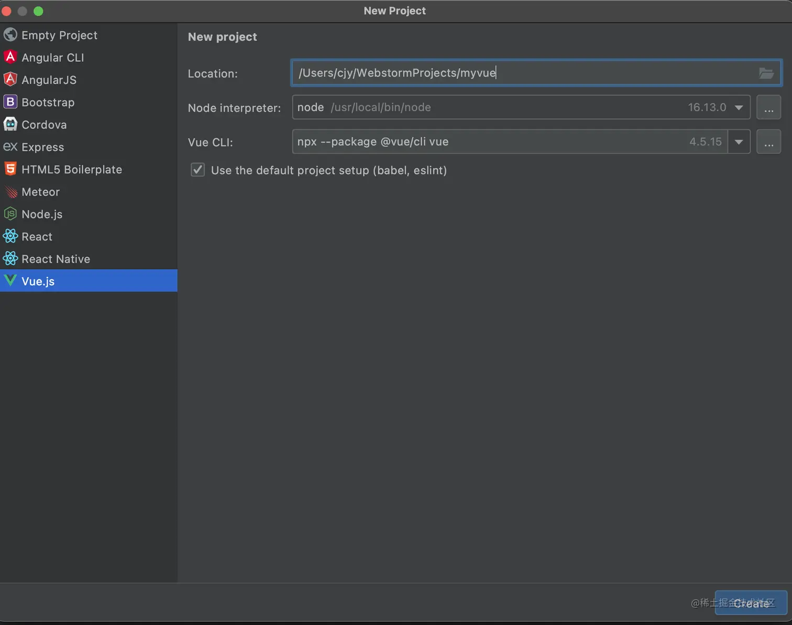Open the folder browse icon in Location

tap(766, 73)
